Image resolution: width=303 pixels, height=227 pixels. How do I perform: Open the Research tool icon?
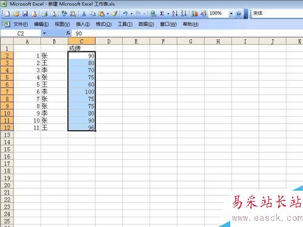coord(73,13)
